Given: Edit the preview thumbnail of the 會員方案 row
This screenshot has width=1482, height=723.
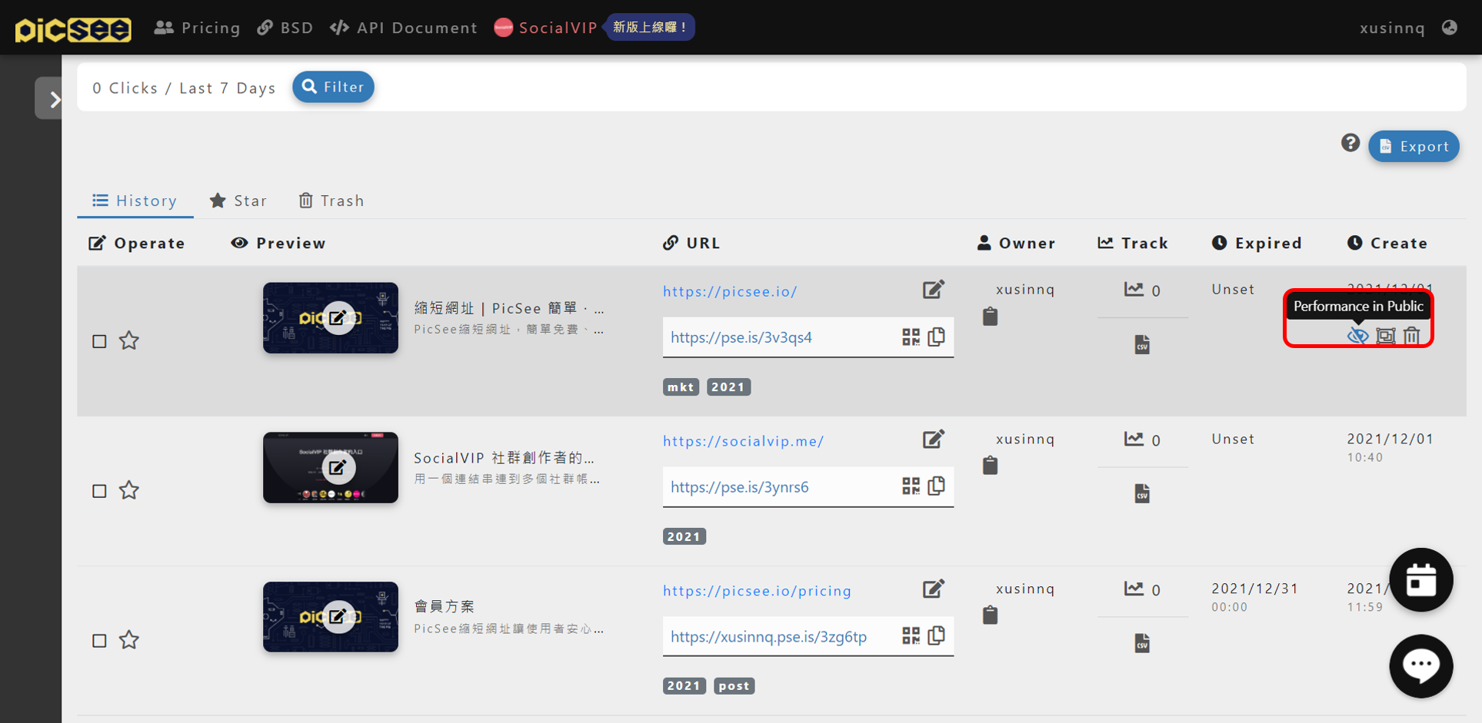Looking at the screenshot, I should pyautogui.click(x=338, y=616).
